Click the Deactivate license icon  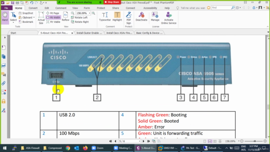(141, 17)
